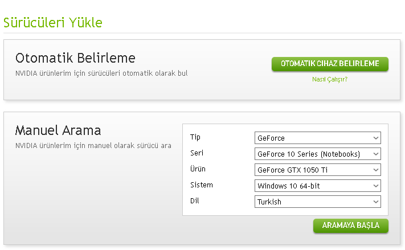Click the Sürücüleri Yükle page heading
The height and width of the screenshot is (250, 405).
(53, 23)
